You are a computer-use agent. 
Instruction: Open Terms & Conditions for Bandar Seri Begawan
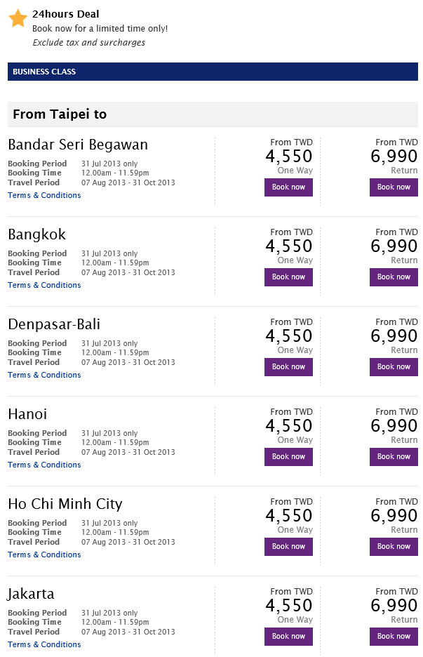pyautogui.click(x=44, y=195)
